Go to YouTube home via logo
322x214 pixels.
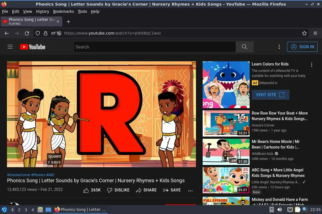click(33, 47)
